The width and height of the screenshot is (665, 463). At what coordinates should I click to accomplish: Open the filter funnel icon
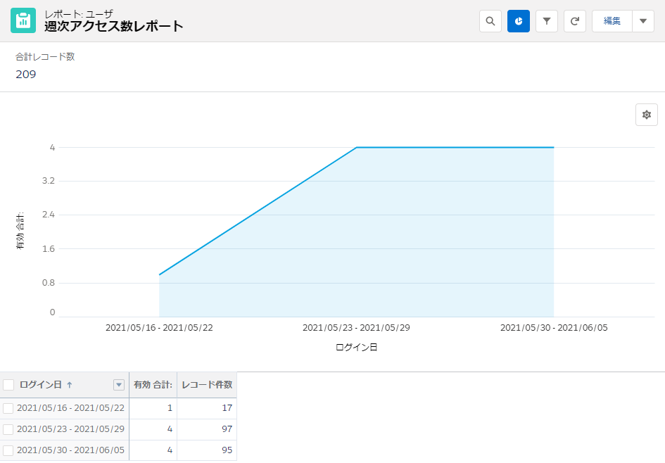547,21
